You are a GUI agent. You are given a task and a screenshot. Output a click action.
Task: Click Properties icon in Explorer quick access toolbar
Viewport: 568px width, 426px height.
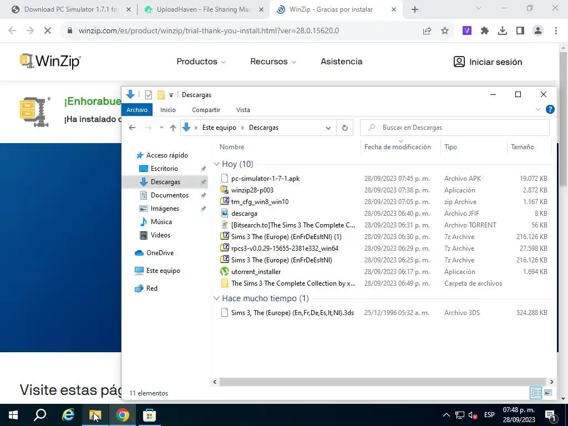click(x=149, y=95)
